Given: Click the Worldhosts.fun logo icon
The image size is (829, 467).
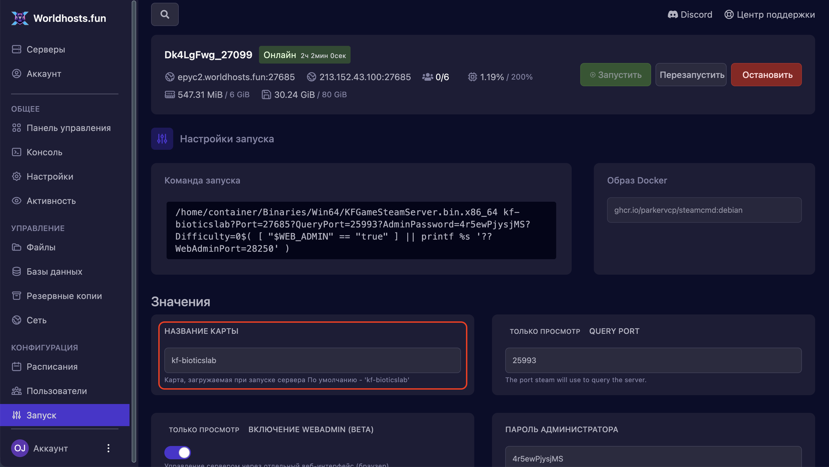Looking at the screenshot, I should pos(20,18).
